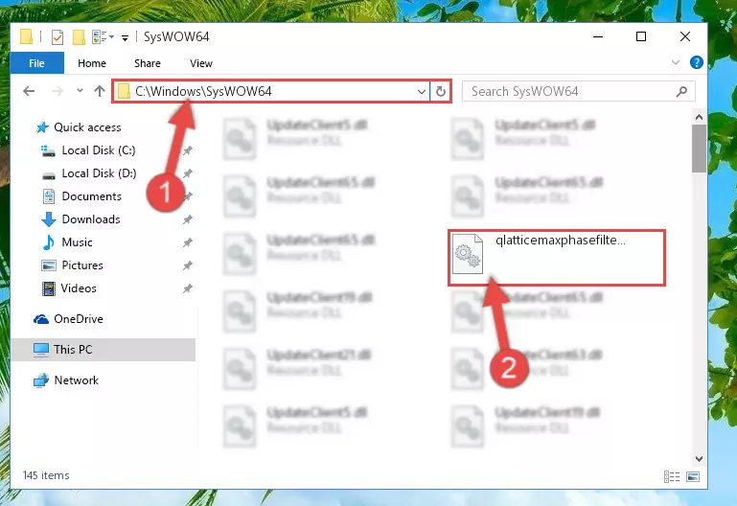Maximize the SysWOW64 window

tap(641, 36)
